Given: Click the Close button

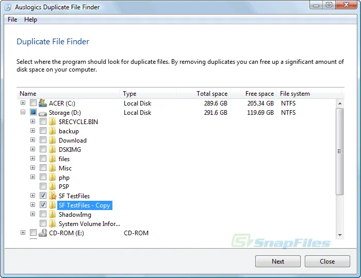Looking at the screenshot, I should [327, 261].
